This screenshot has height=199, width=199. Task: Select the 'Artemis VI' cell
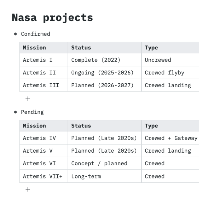(x=44, y=163)
